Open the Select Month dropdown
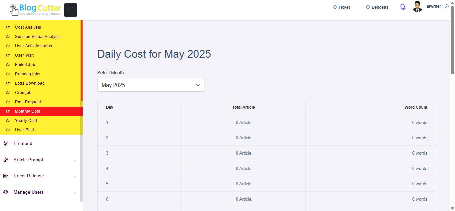The height and width of the screenshot is (211, 455). (x=151, y=85)
